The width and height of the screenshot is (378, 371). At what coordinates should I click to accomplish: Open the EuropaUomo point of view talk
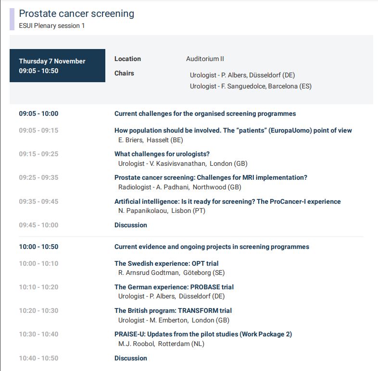click(233, 130)
